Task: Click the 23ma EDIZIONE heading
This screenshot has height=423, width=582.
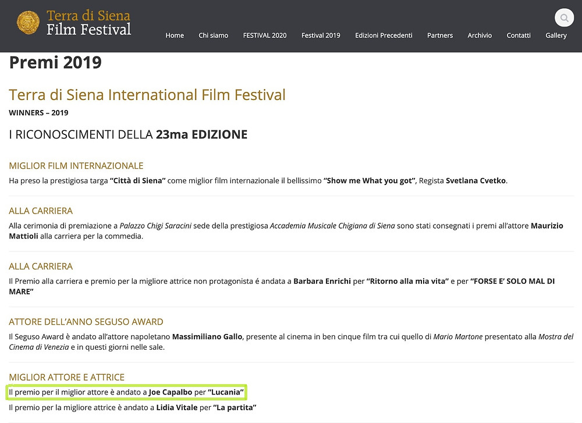Action: point(201,134)
